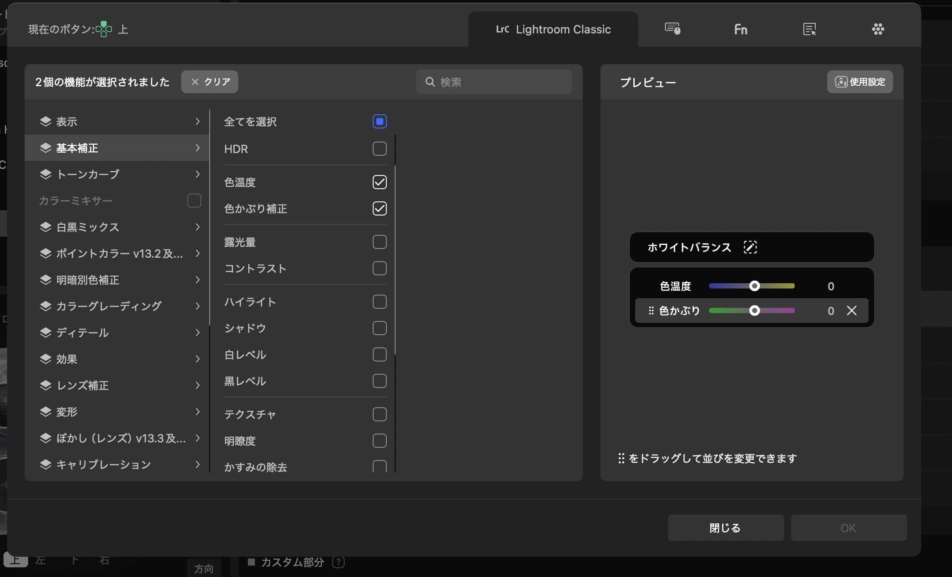This screenshot has width=952, height=577.
Task: Remove 色かぶり with its X icon
Action: [x=851, y=310]
